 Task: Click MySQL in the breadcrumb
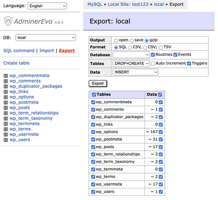pos(95,4)
